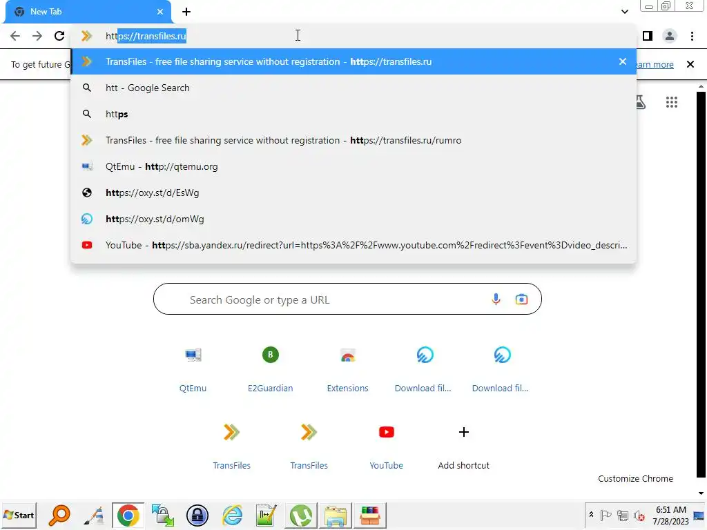Screen dimensions: 707x530
Task: Select the transfiles.ru/rumro suggestion
Action: coord(353,140)
